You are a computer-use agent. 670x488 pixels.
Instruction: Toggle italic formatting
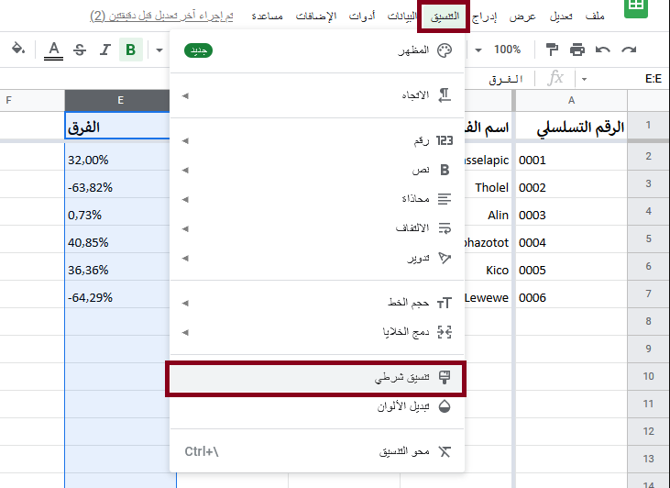click(x=105, y=50)
